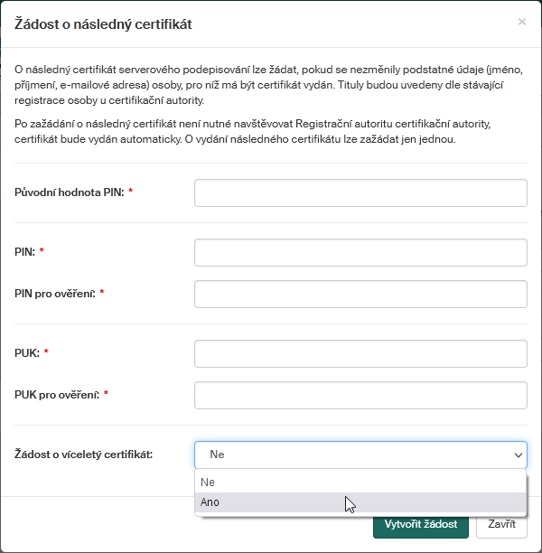The width and height of the screenshot is (542, 553).
Task: Click the PIN: field label
Action: coord(25,252)
